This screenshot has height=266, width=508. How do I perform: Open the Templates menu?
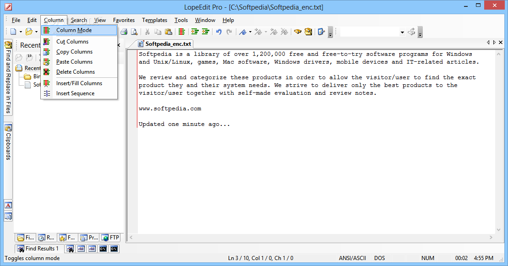pyautogui.click(x=154, y=20)
